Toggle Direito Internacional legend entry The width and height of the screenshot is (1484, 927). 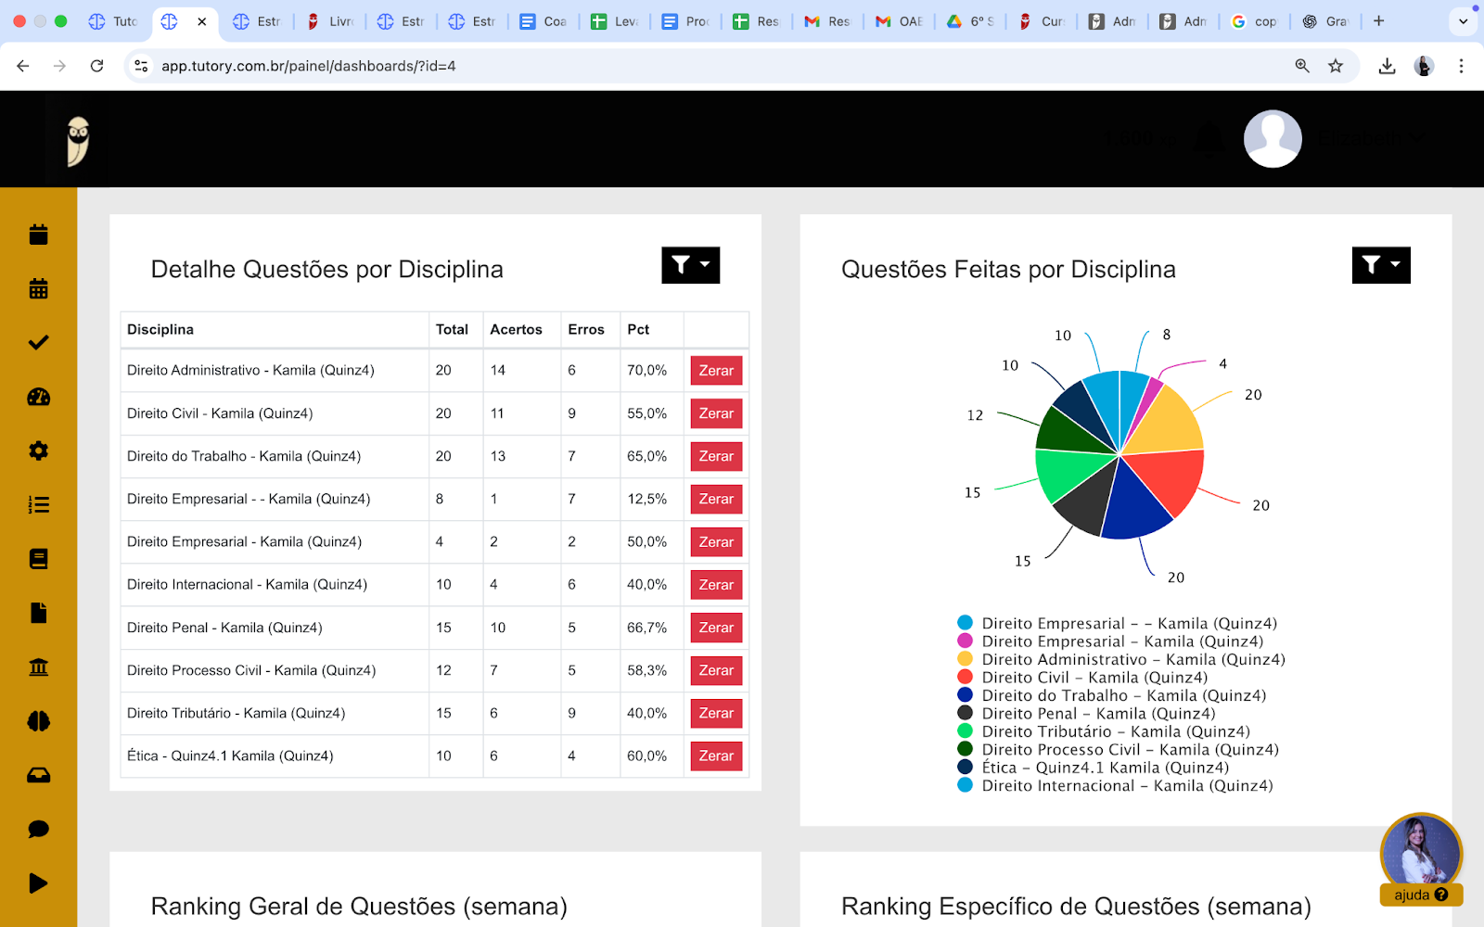[x=1116, y=785]
